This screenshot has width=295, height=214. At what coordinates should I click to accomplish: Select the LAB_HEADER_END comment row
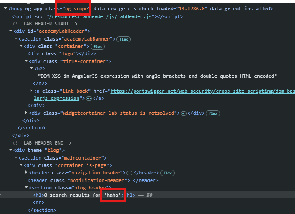pyautogui.click(x=42, y=143)
